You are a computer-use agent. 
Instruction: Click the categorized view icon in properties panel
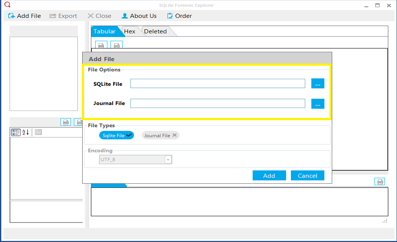pos(16,132)
